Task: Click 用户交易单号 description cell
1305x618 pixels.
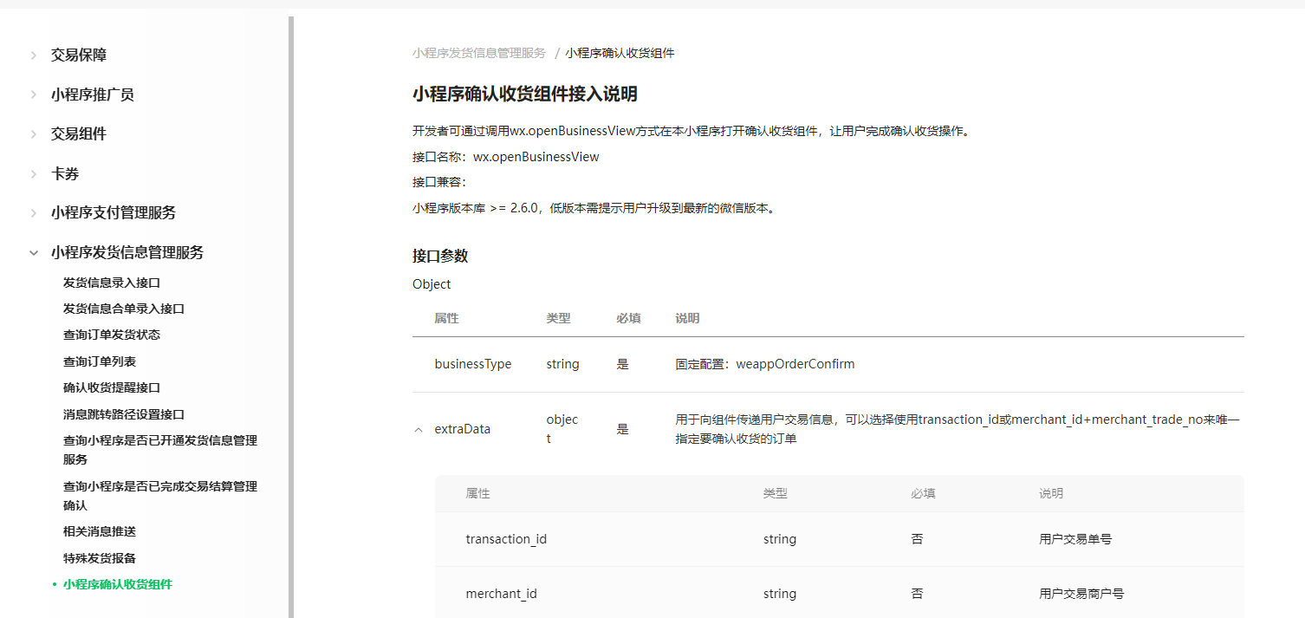Action: click(1075, 539)
